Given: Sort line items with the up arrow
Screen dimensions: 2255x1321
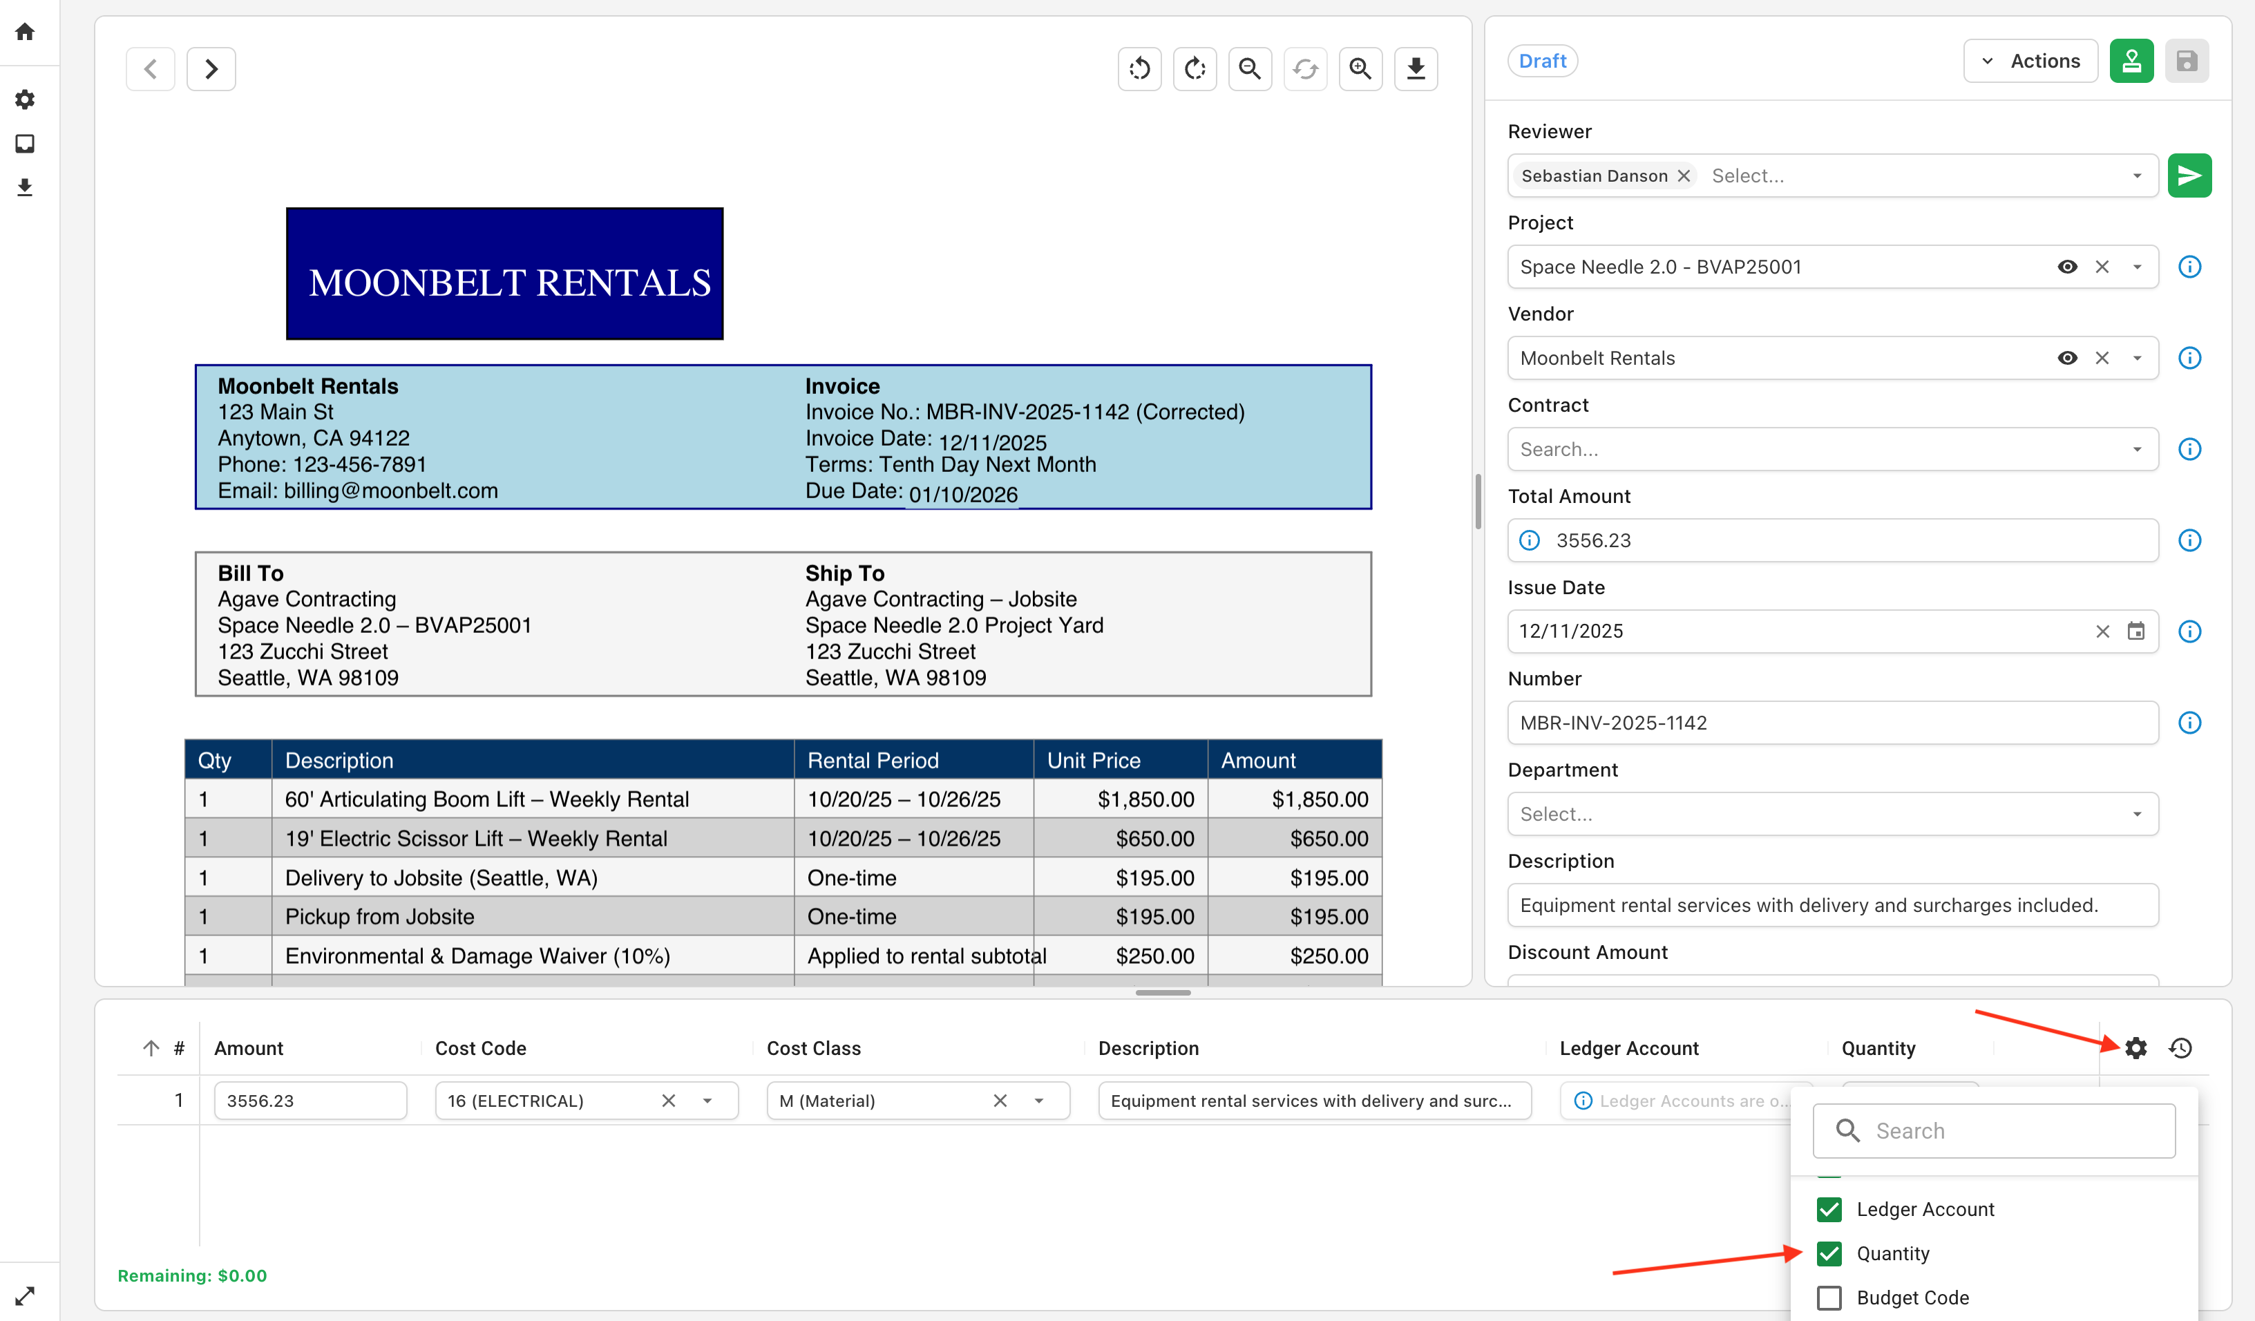Looking at the screenshot, I should pyautogui.click(x=151, y=1048).
